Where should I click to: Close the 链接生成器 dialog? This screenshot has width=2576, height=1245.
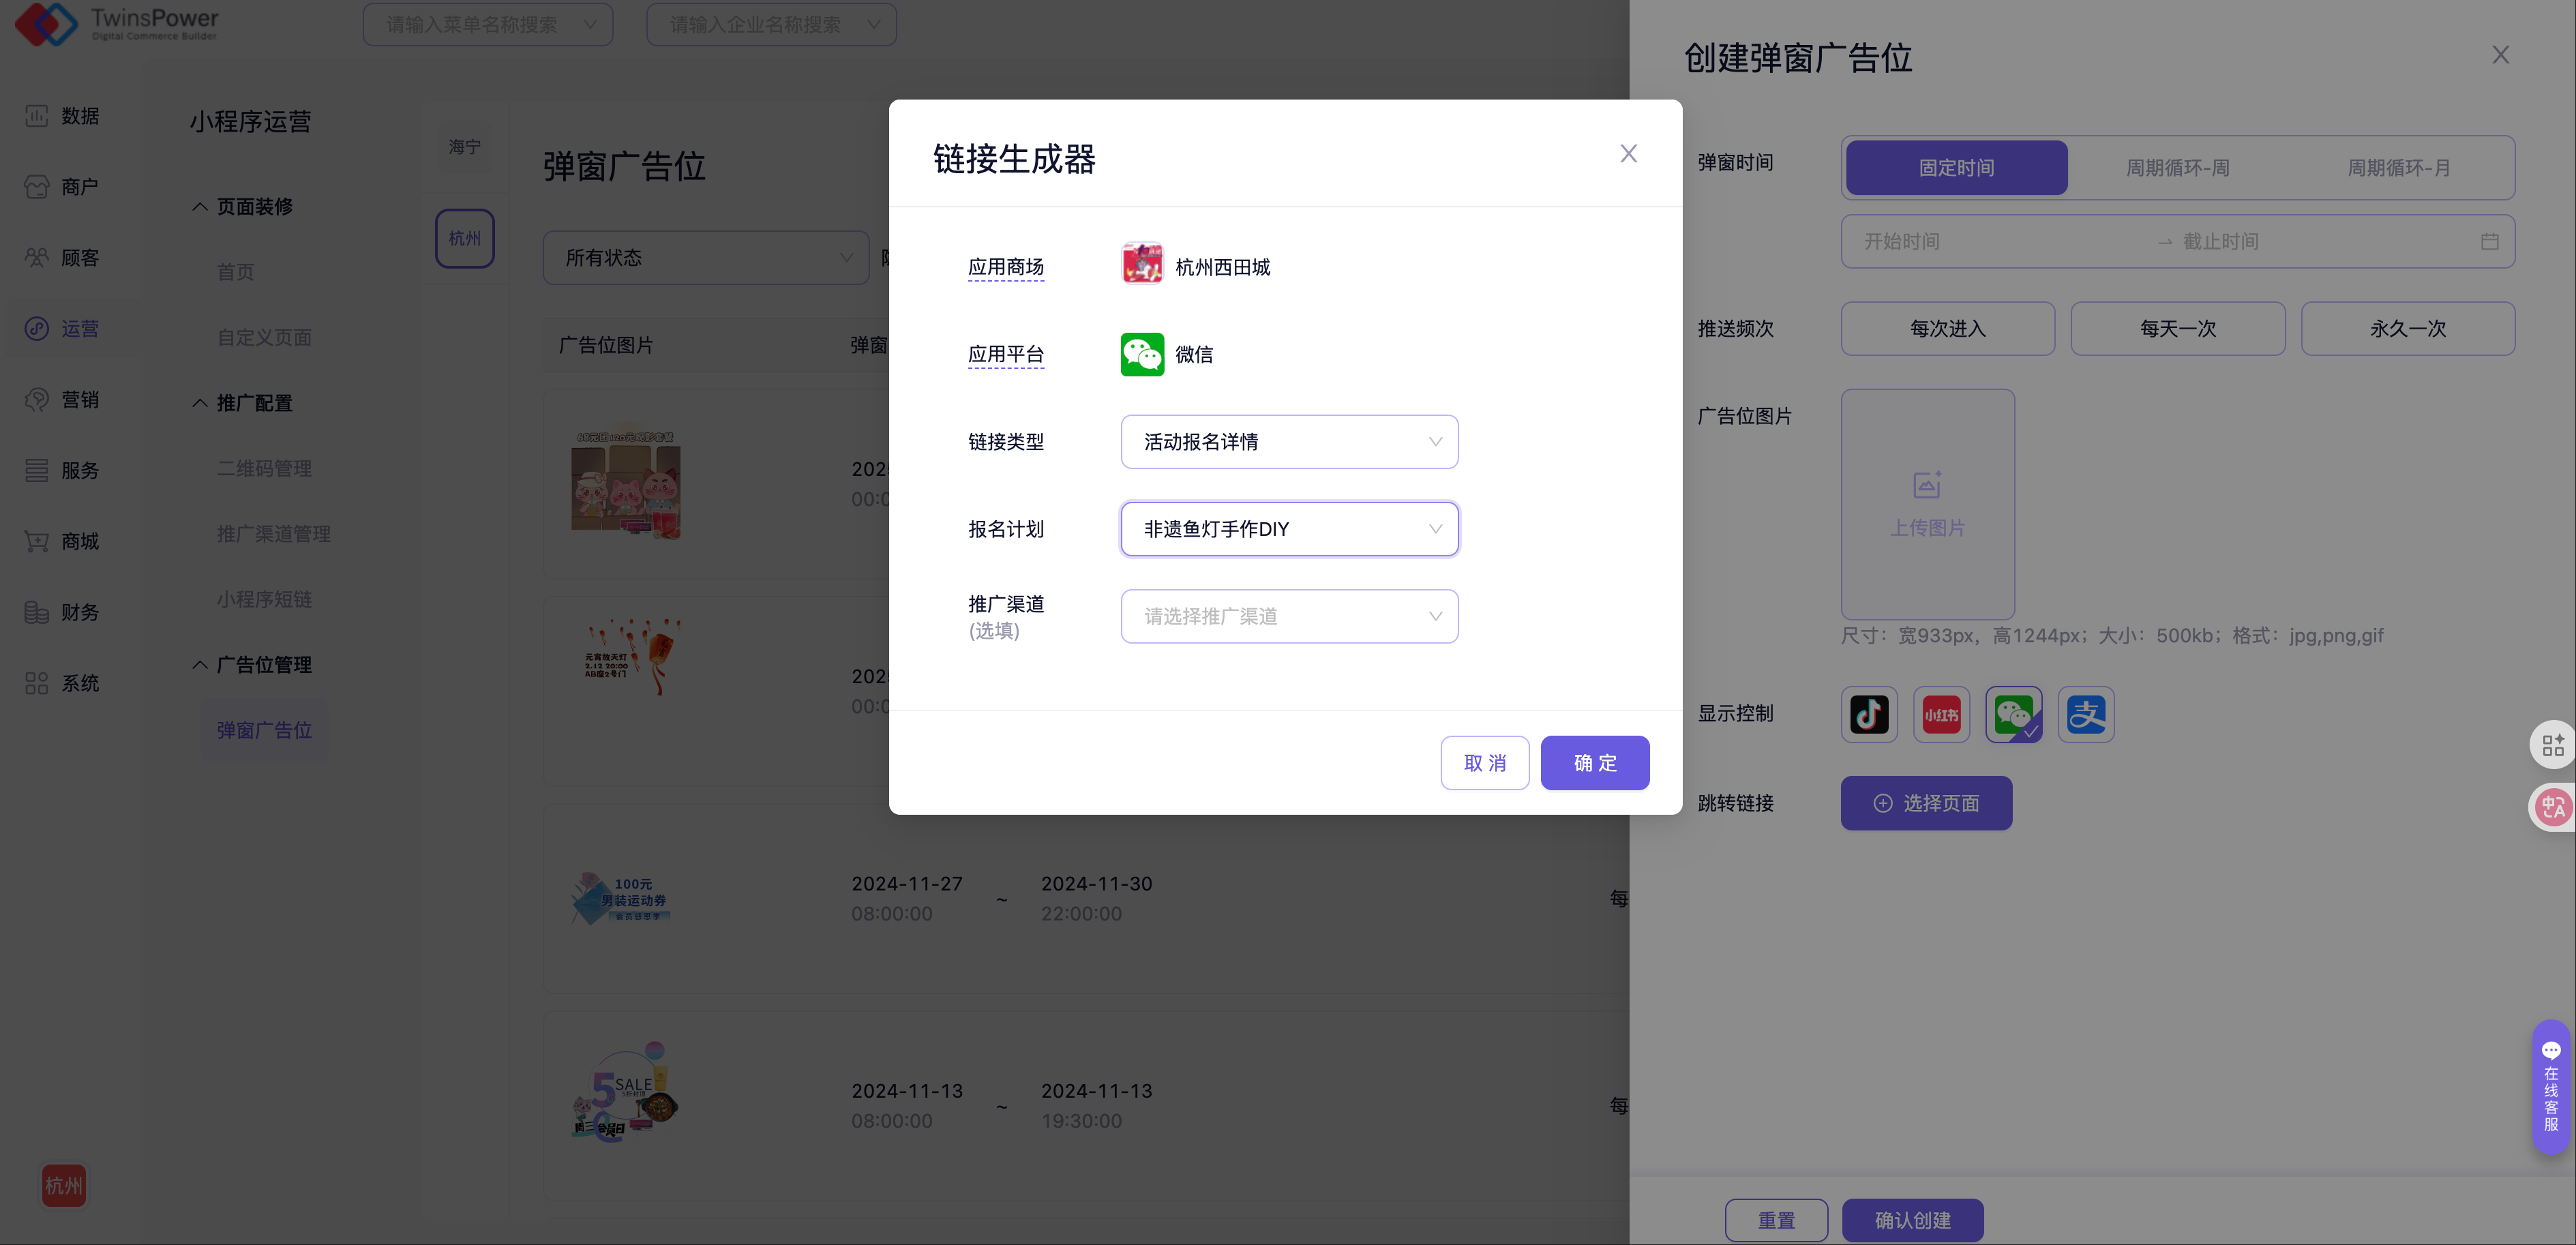(1628, 154)
